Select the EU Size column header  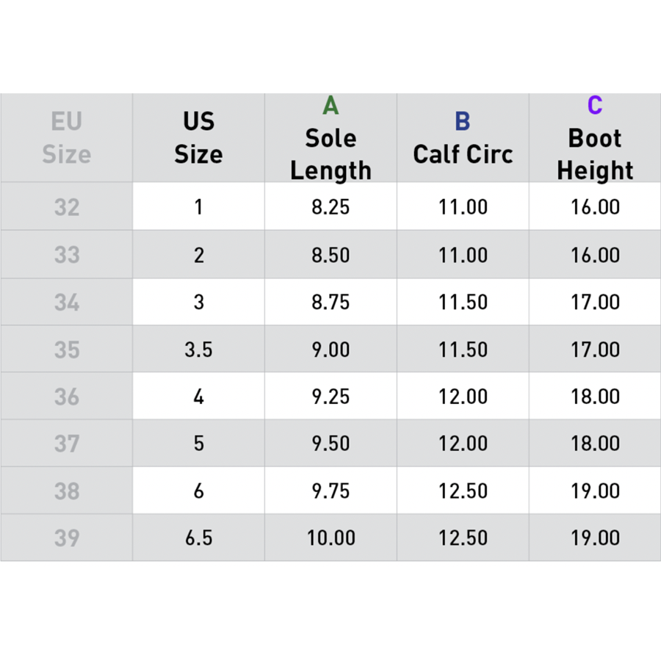pyautogui.click(x=66, y=138)
